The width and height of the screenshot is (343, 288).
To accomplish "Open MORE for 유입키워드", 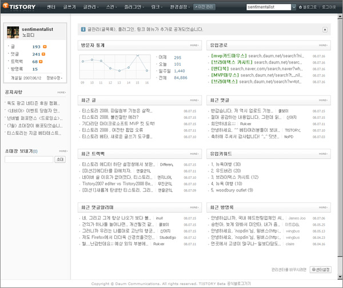I will click(323, 154).
